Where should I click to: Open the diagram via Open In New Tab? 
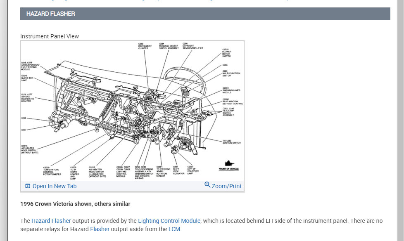coord(51,186)
